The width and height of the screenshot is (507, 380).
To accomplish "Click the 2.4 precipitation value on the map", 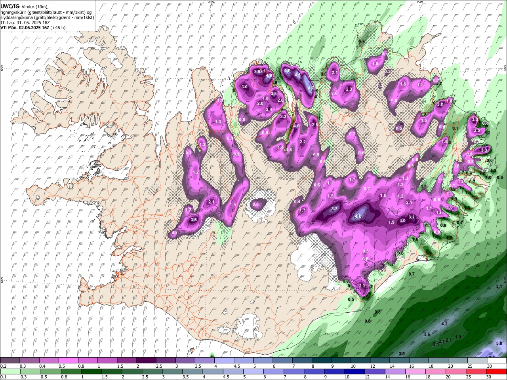I will [x=269, y=109].
